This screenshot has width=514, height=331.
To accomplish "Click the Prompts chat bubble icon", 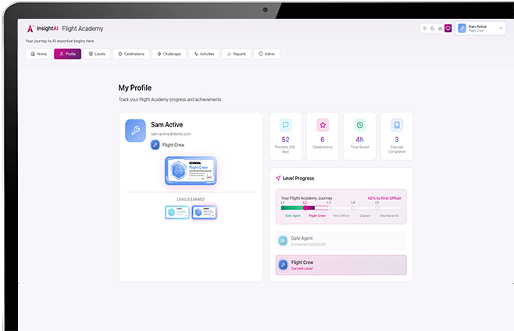I will (285, 124).
